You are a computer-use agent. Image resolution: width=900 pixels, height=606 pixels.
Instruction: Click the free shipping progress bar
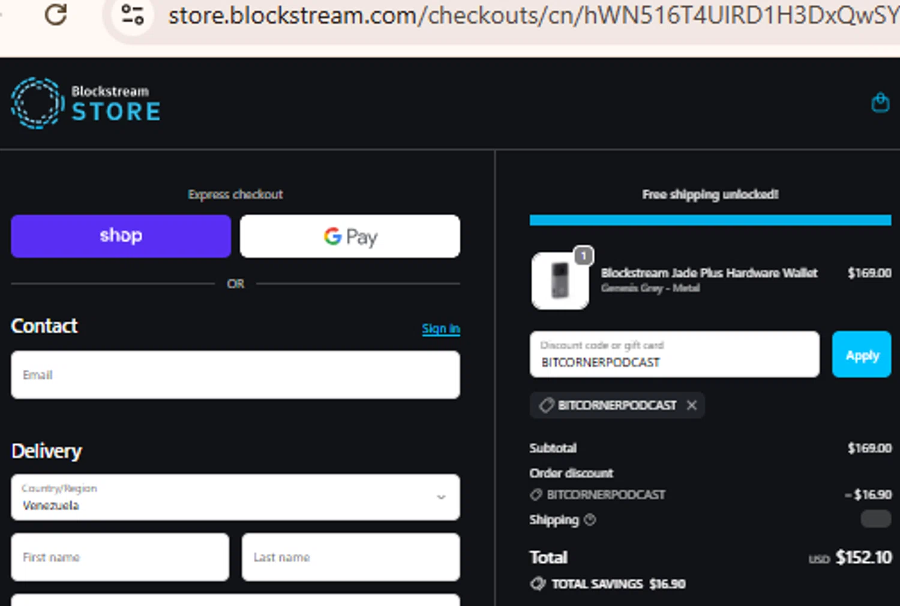tap(710, 220)
